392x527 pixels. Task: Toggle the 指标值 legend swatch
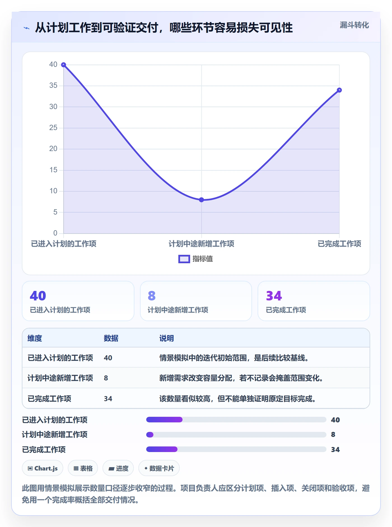pyautogui.click(x=184, y=259)
